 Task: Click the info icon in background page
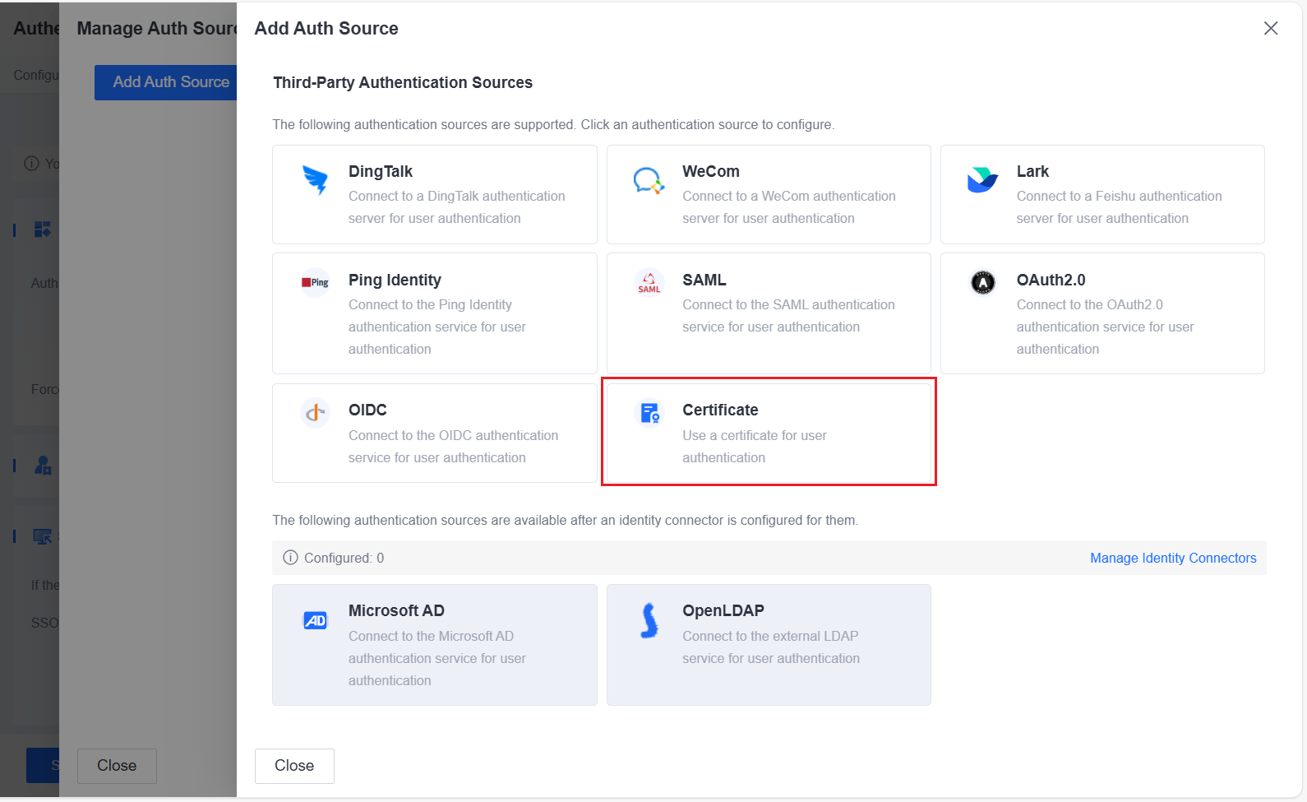click(31, 163)
